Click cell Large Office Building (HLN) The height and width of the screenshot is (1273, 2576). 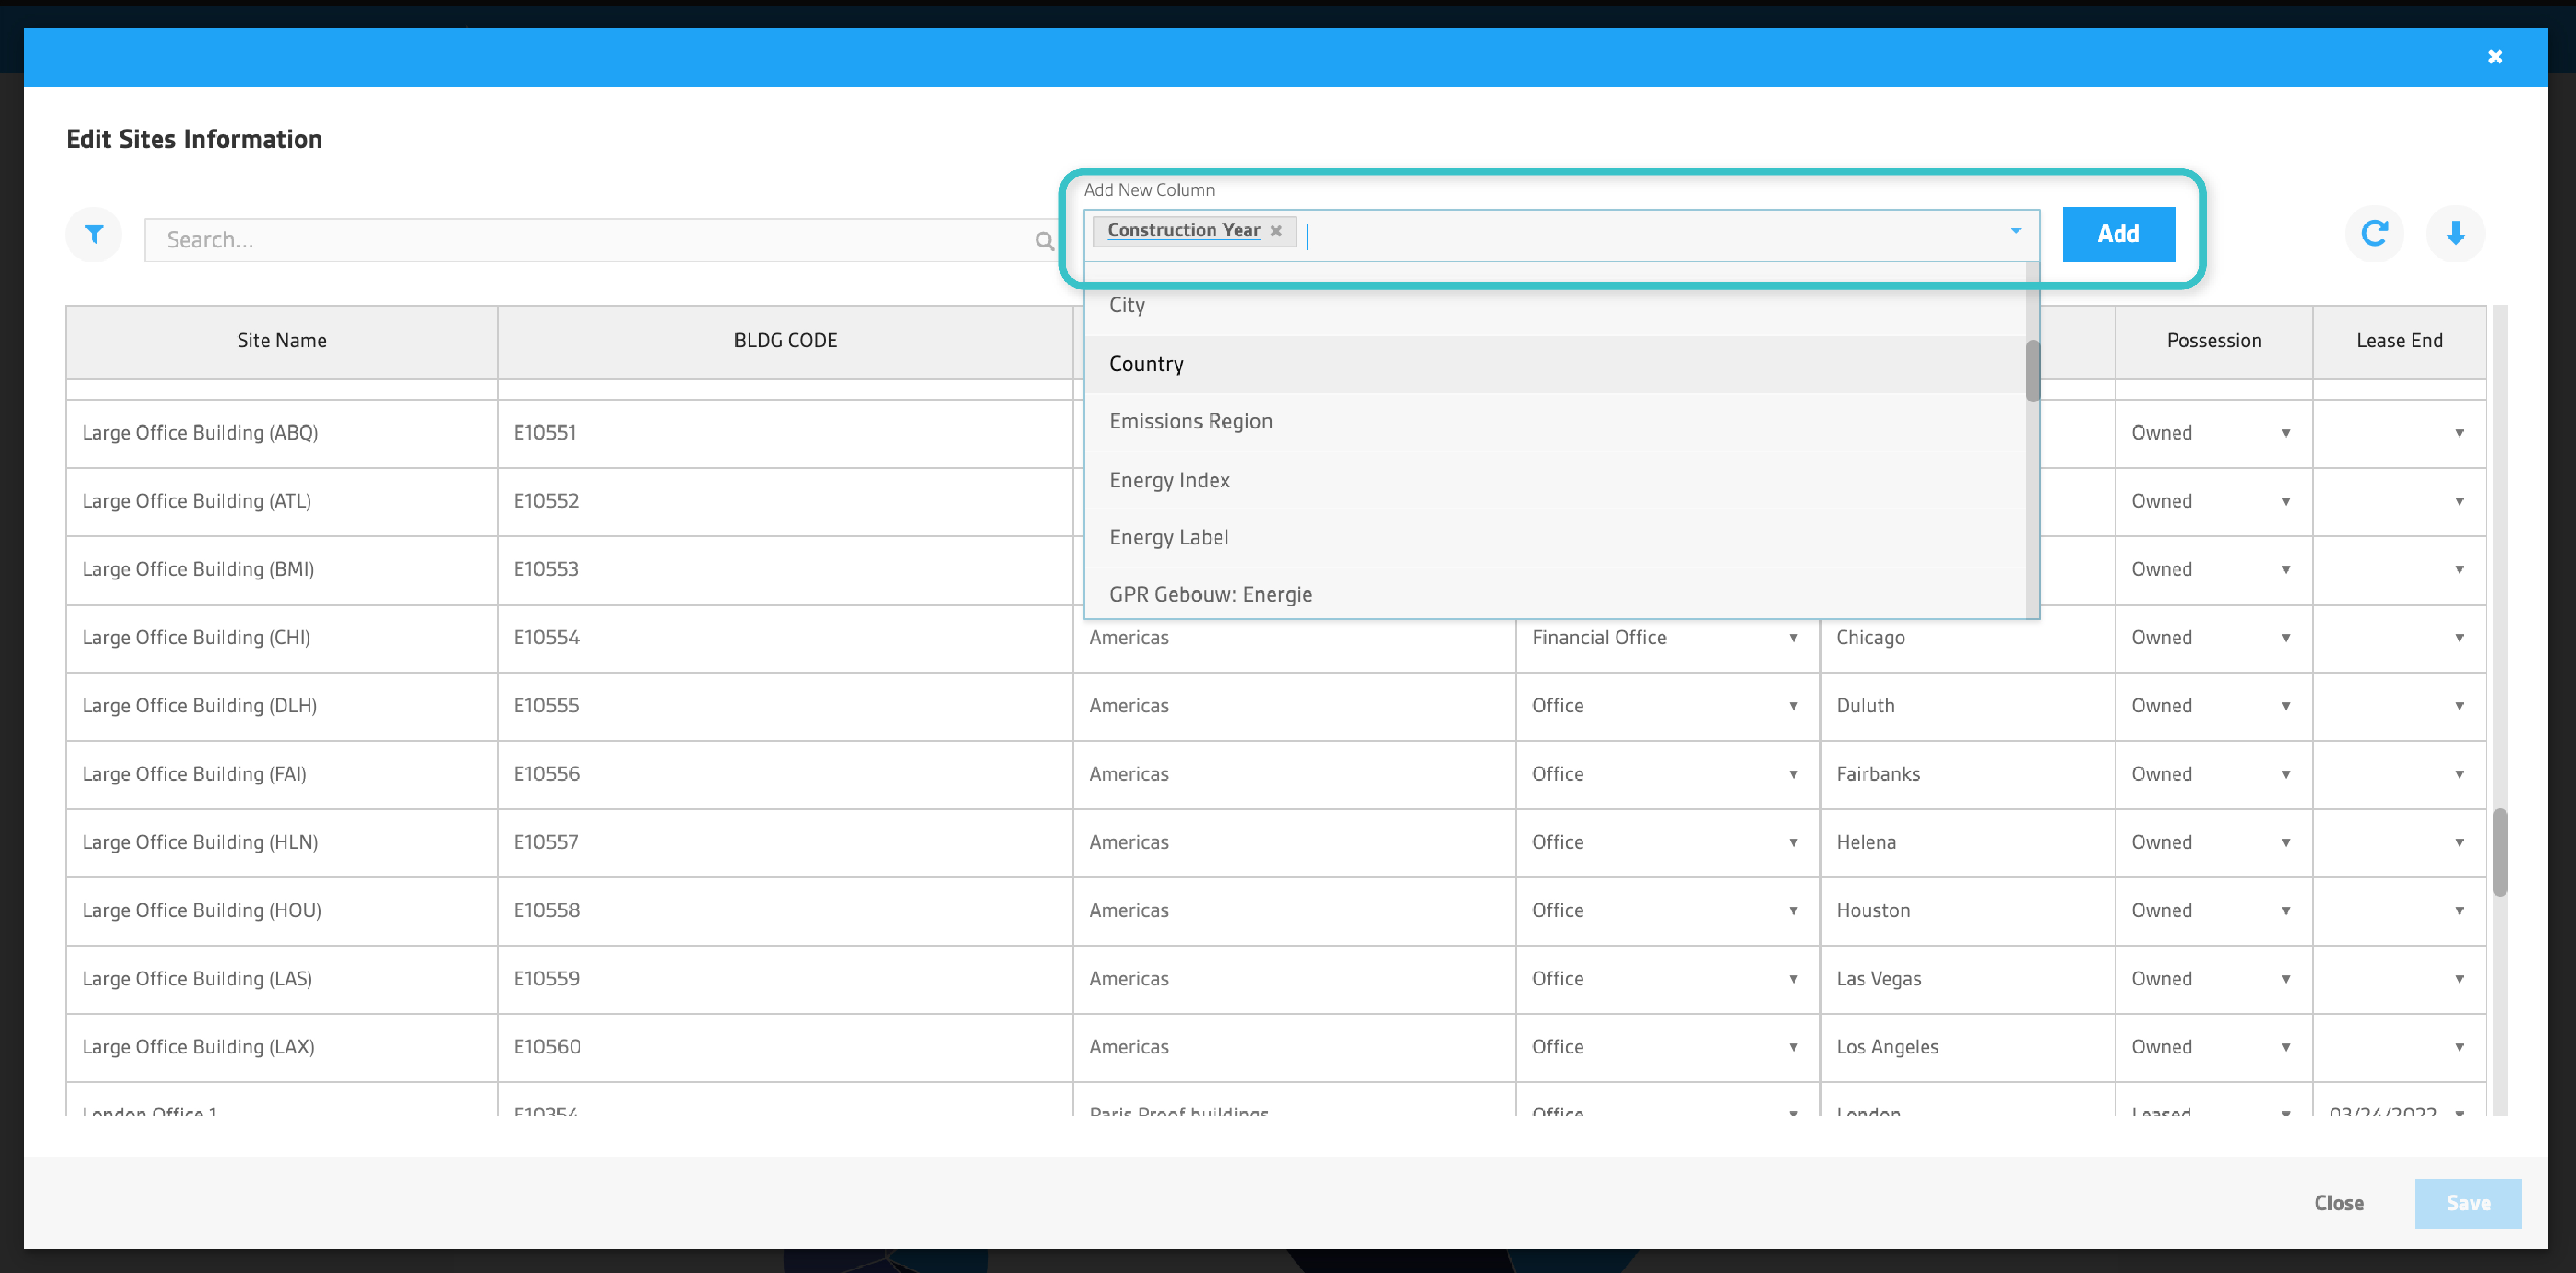pos(282,843)
